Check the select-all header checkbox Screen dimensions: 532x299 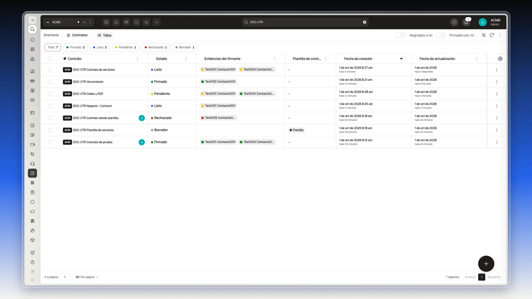(x=50, y=59)
